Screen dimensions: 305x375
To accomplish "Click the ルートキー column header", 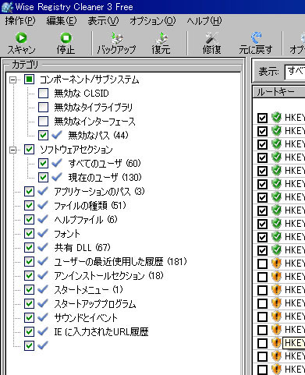I will [278, 92].
